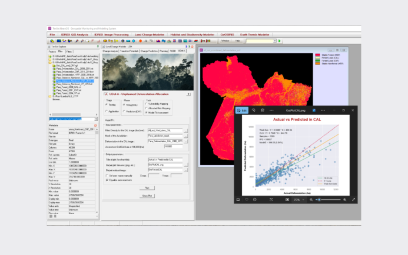Viewport: 408px width, 255px height.
Task: Switch to the Change Analysis tab
Action: point(110,51)
